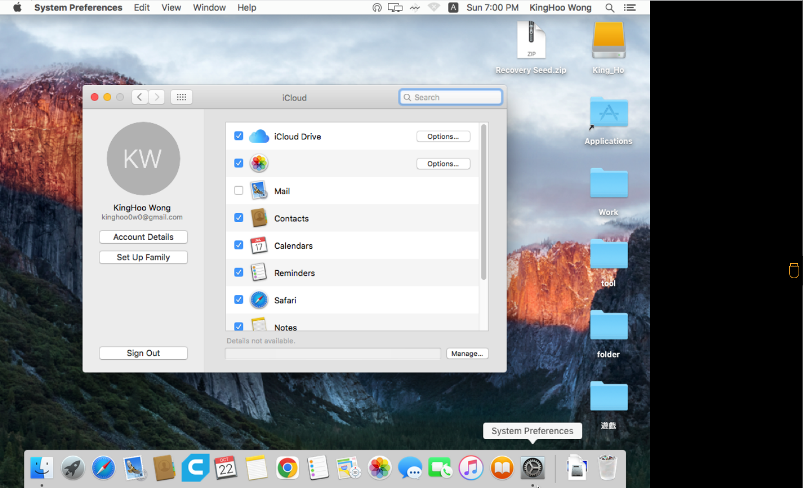
Task: Open the Window menu
Action: [210, 8]
